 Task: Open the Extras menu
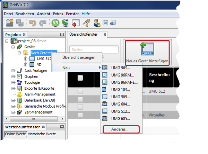60,13
